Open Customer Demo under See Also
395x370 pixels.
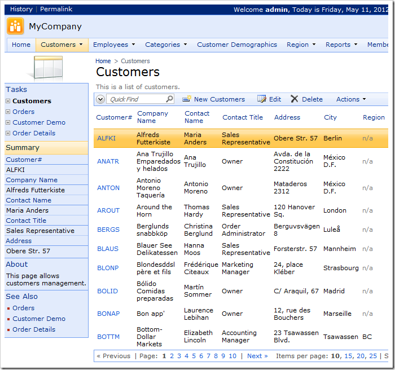39,319
